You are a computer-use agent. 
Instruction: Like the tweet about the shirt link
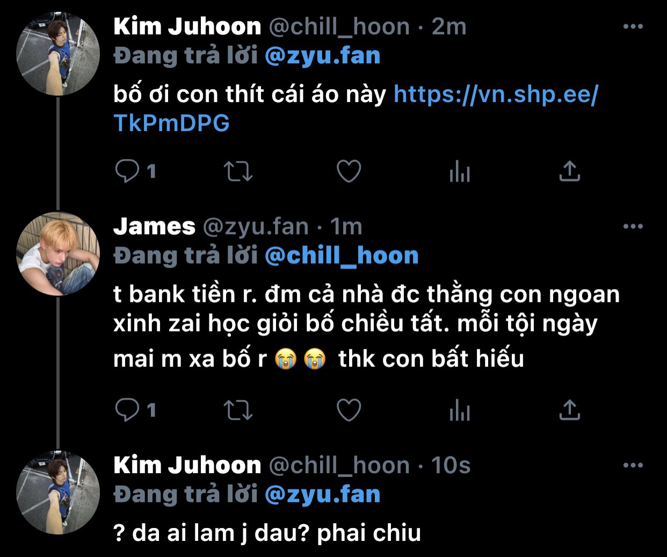point(349,171)
